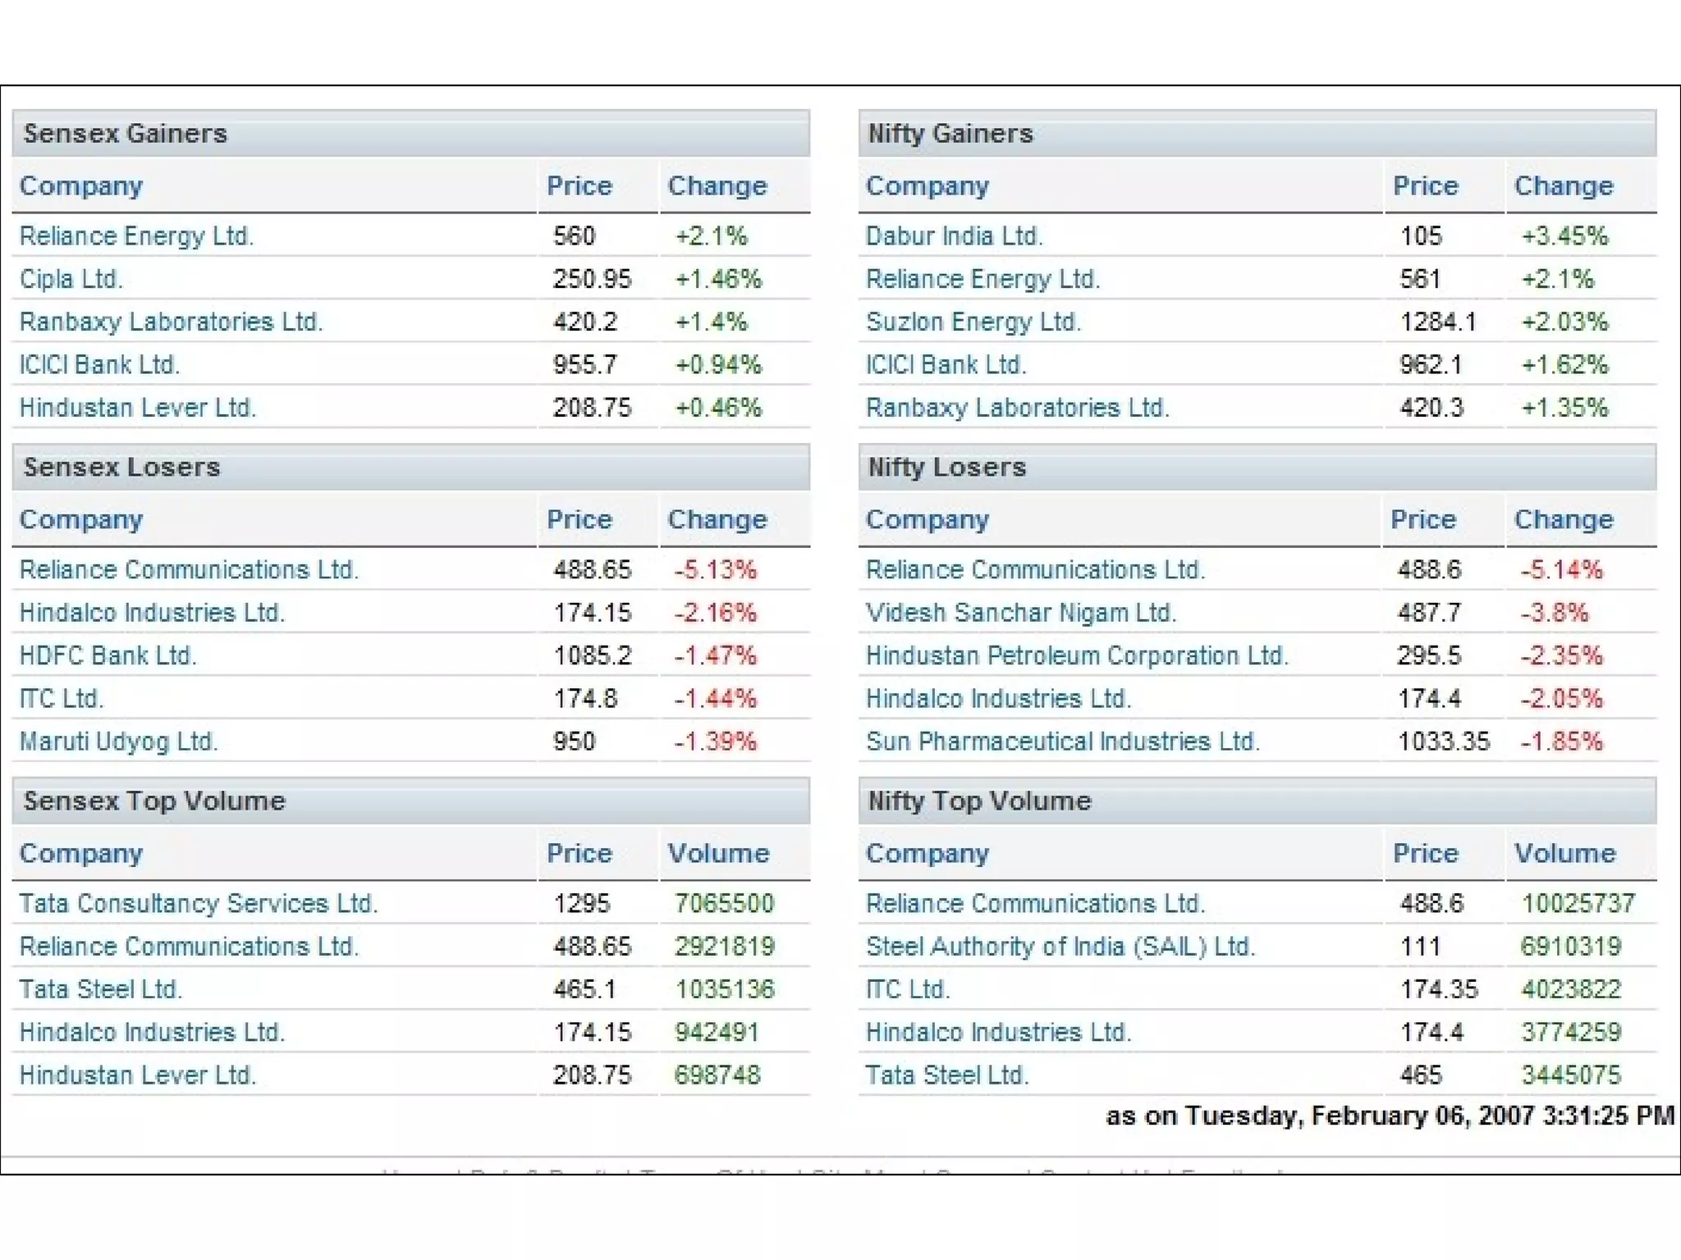Click Steel Authority of India (SAIL) Ltd.
This screenshot has height=1260, width=1681.
[1060, 947]
